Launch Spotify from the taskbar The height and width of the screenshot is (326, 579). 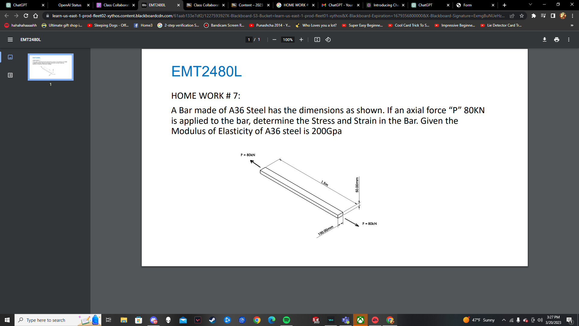point(286,320)
